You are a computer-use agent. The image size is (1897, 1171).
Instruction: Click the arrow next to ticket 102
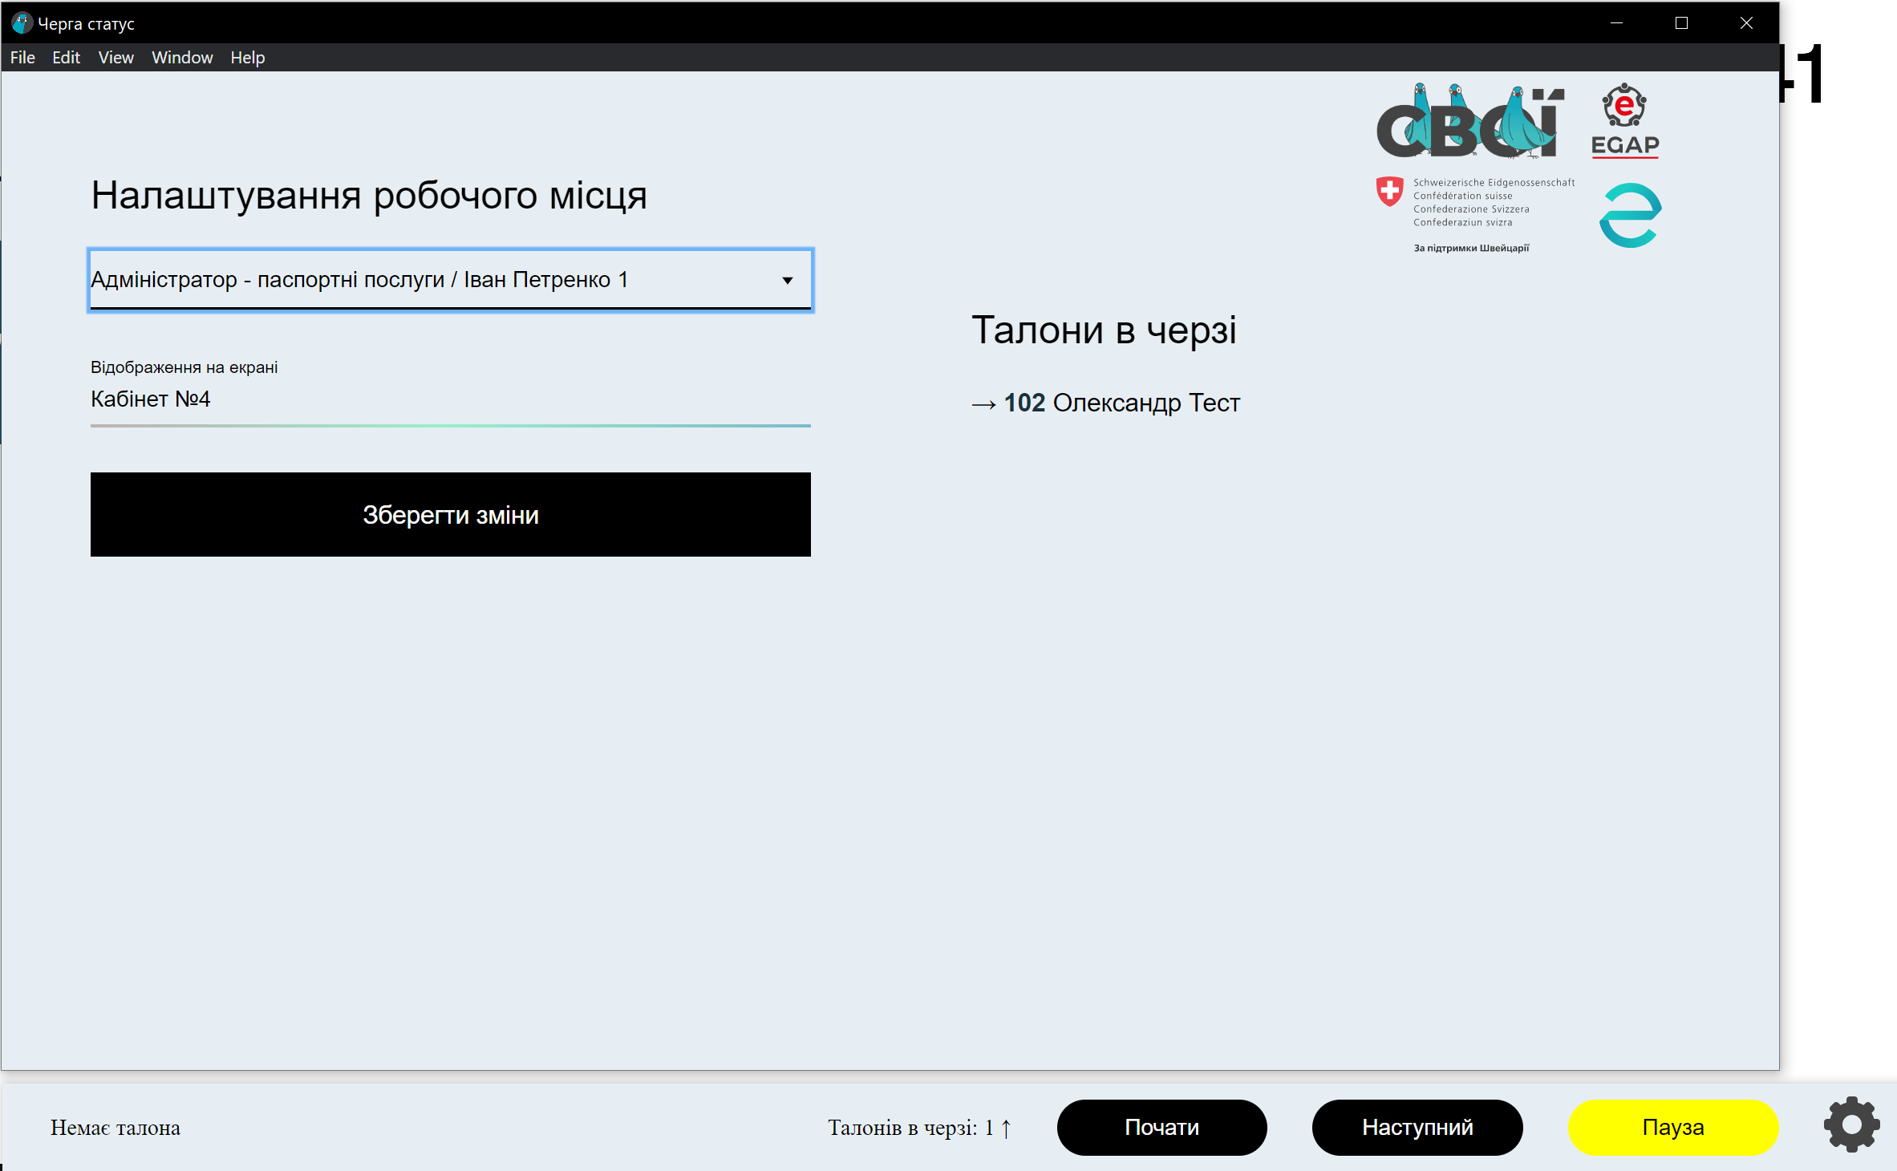983,404
